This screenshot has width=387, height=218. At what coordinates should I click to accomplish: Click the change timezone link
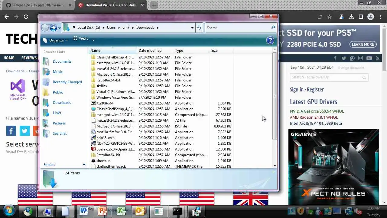(x=351, y=68)
